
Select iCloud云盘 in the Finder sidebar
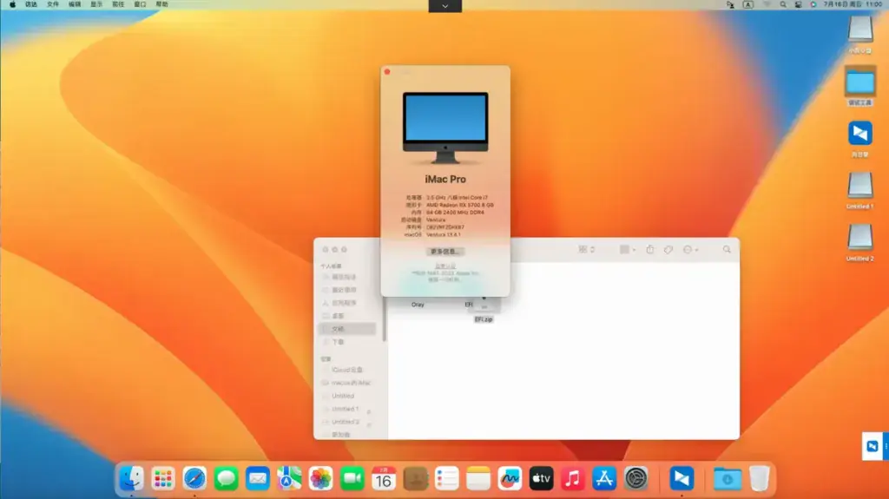point(347,370)
